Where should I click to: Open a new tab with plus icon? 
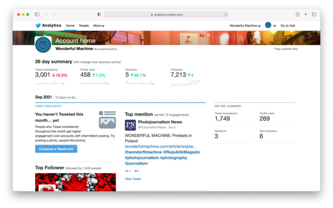tap(306, 14)
